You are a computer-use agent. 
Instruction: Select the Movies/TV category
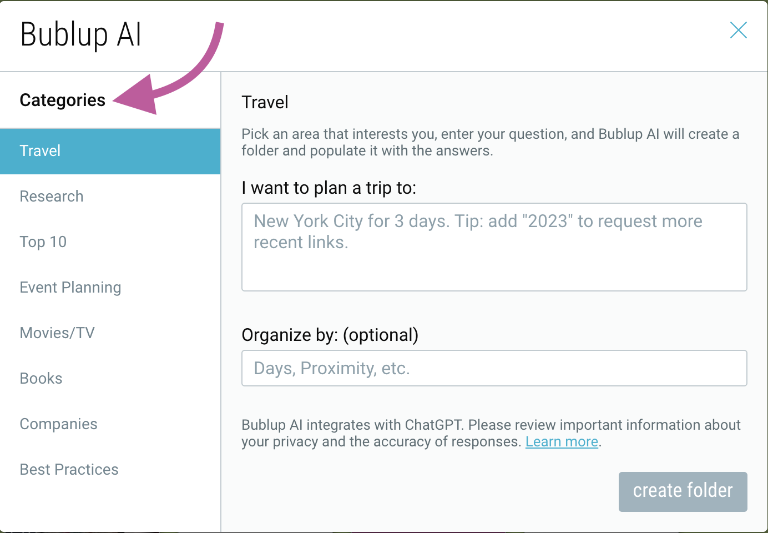[x=57, y=333]
